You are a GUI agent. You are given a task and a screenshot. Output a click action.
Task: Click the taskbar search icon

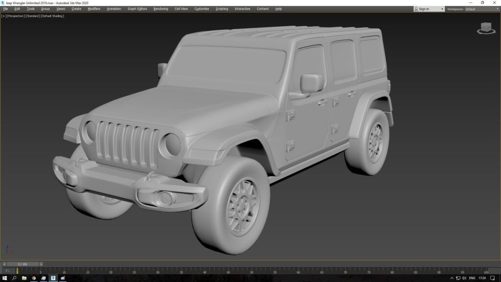14,278
